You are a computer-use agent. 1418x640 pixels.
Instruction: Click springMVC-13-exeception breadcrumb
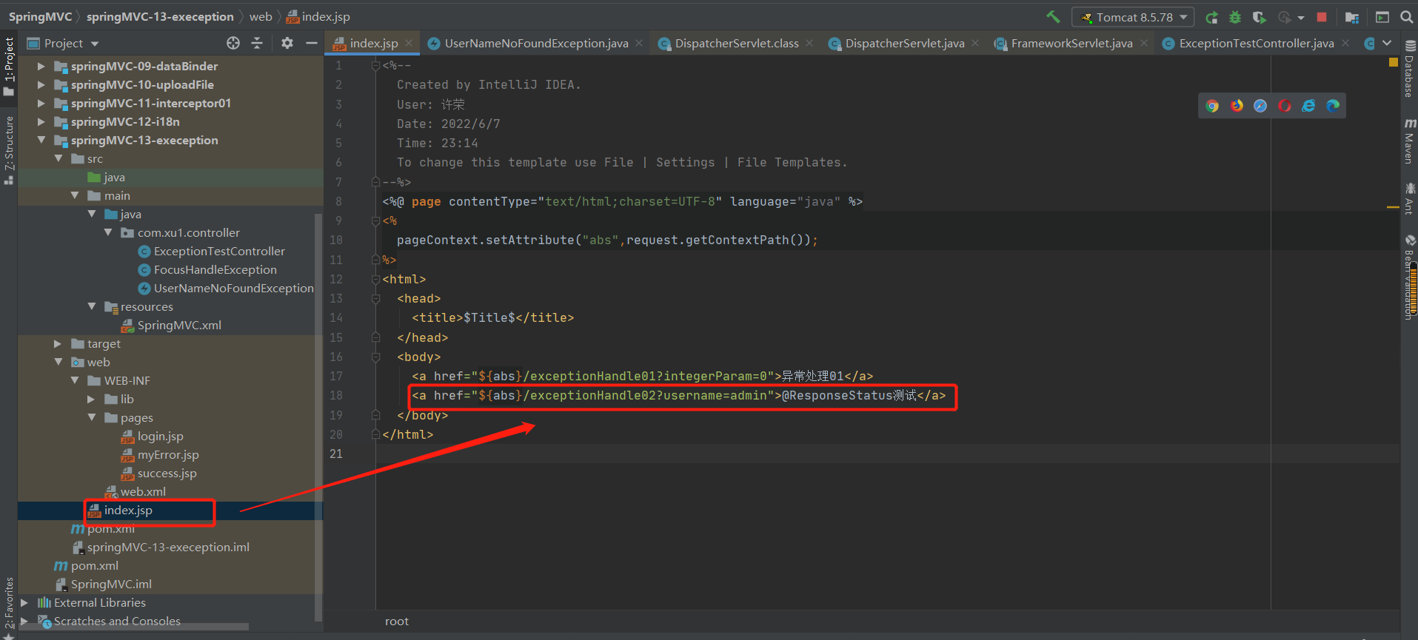(160, 16)
